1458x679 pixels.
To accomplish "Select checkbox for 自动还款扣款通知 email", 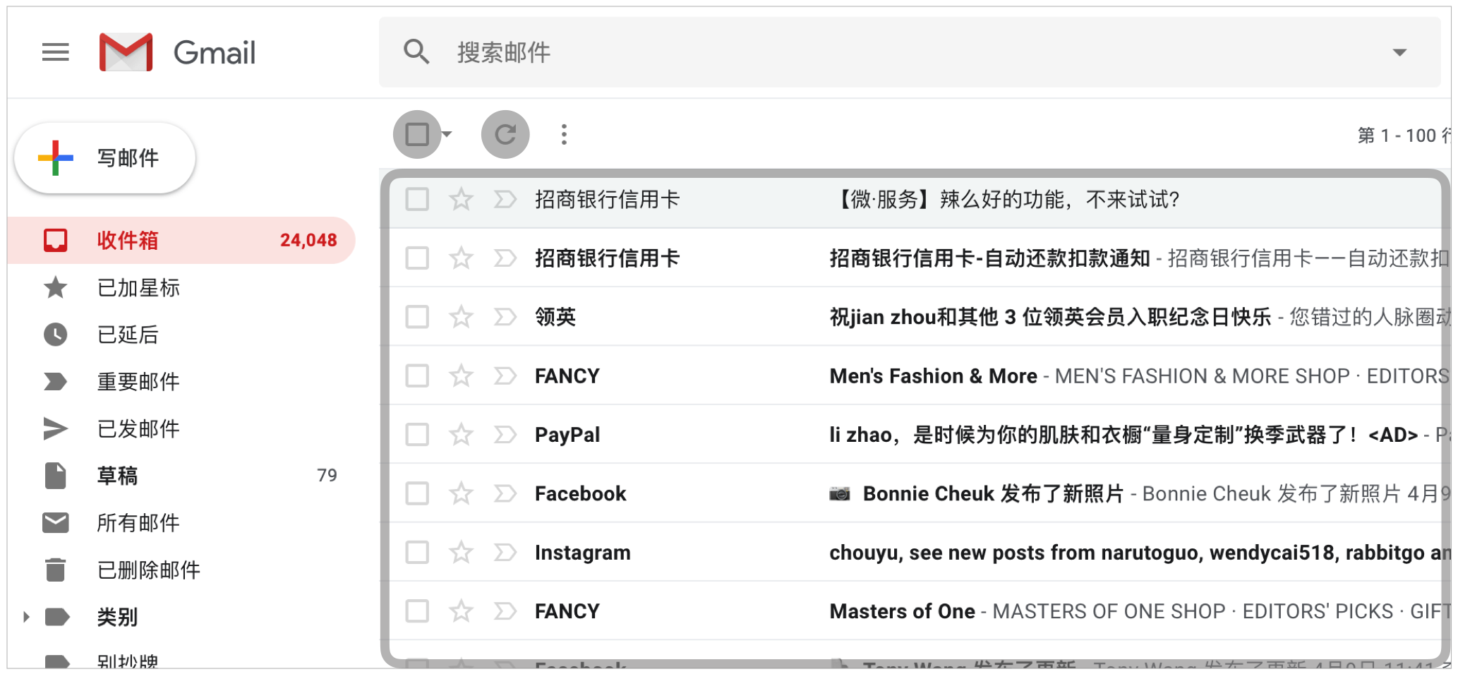I will (417, 258).
